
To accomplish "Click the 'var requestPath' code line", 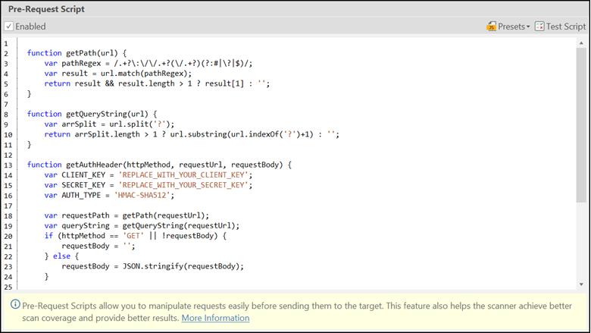I will click(x=127, y=215).
